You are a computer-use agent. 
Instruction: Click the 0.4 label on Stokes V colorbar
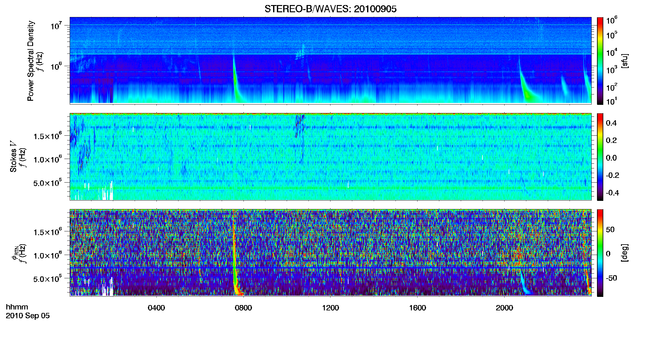(611, 123)
